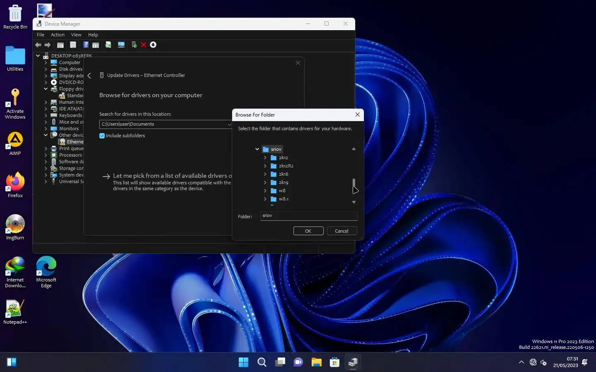The height and width of the screenshot is (372, 596).
Task: Open the Activate Windows key shortcut
Action: click(x=15, y=104)
